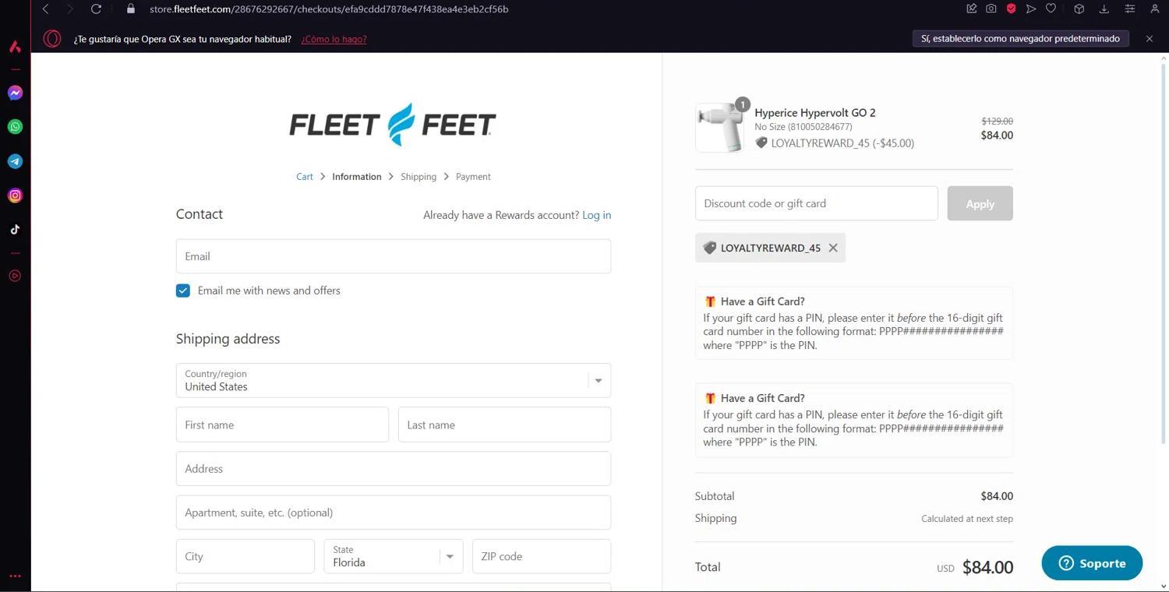Open the profile person icon
Screen dimensions: 1169x592
pyautogui.click(x=1155, y=9)
